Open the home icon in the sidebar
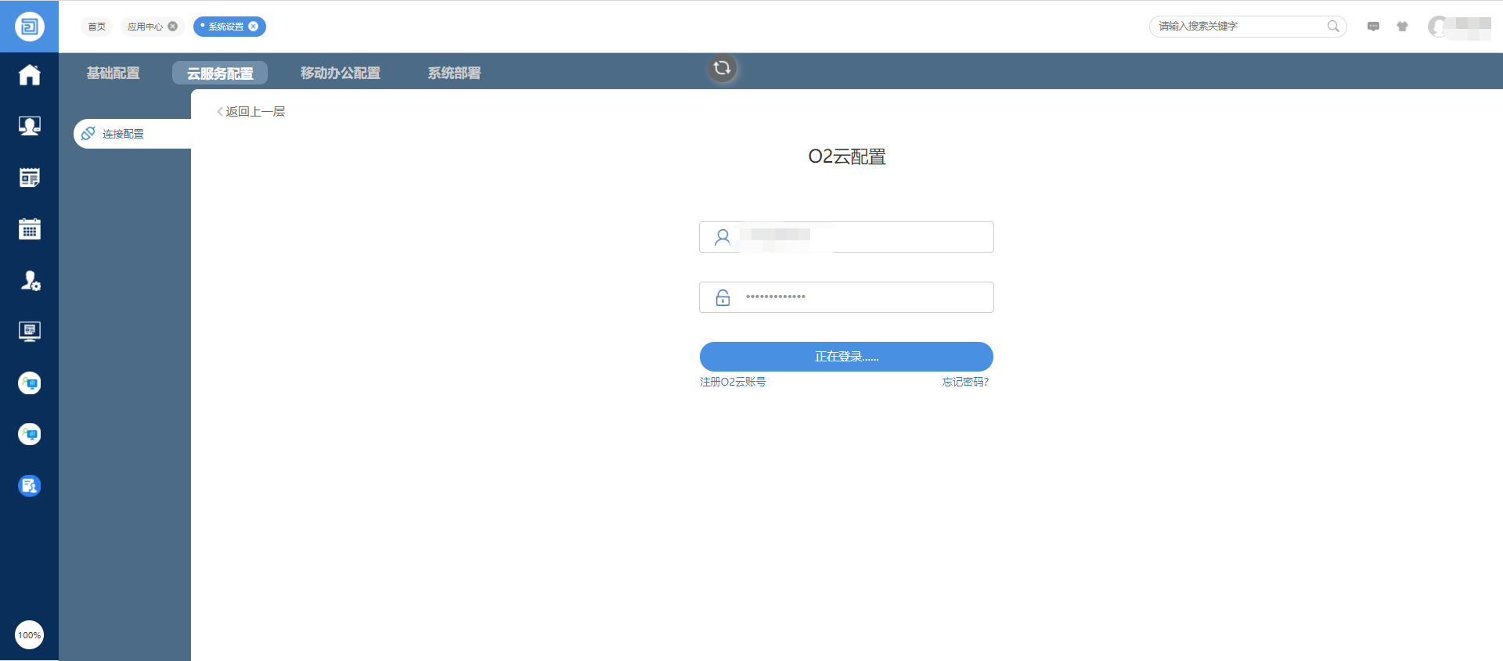The image size is (1503, 661). [x=30, y=75]
